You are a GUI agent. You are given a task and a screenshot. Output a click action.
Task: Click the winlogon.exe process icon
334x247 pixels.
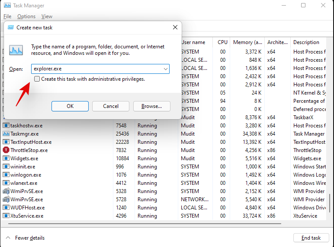coord(6,175)
